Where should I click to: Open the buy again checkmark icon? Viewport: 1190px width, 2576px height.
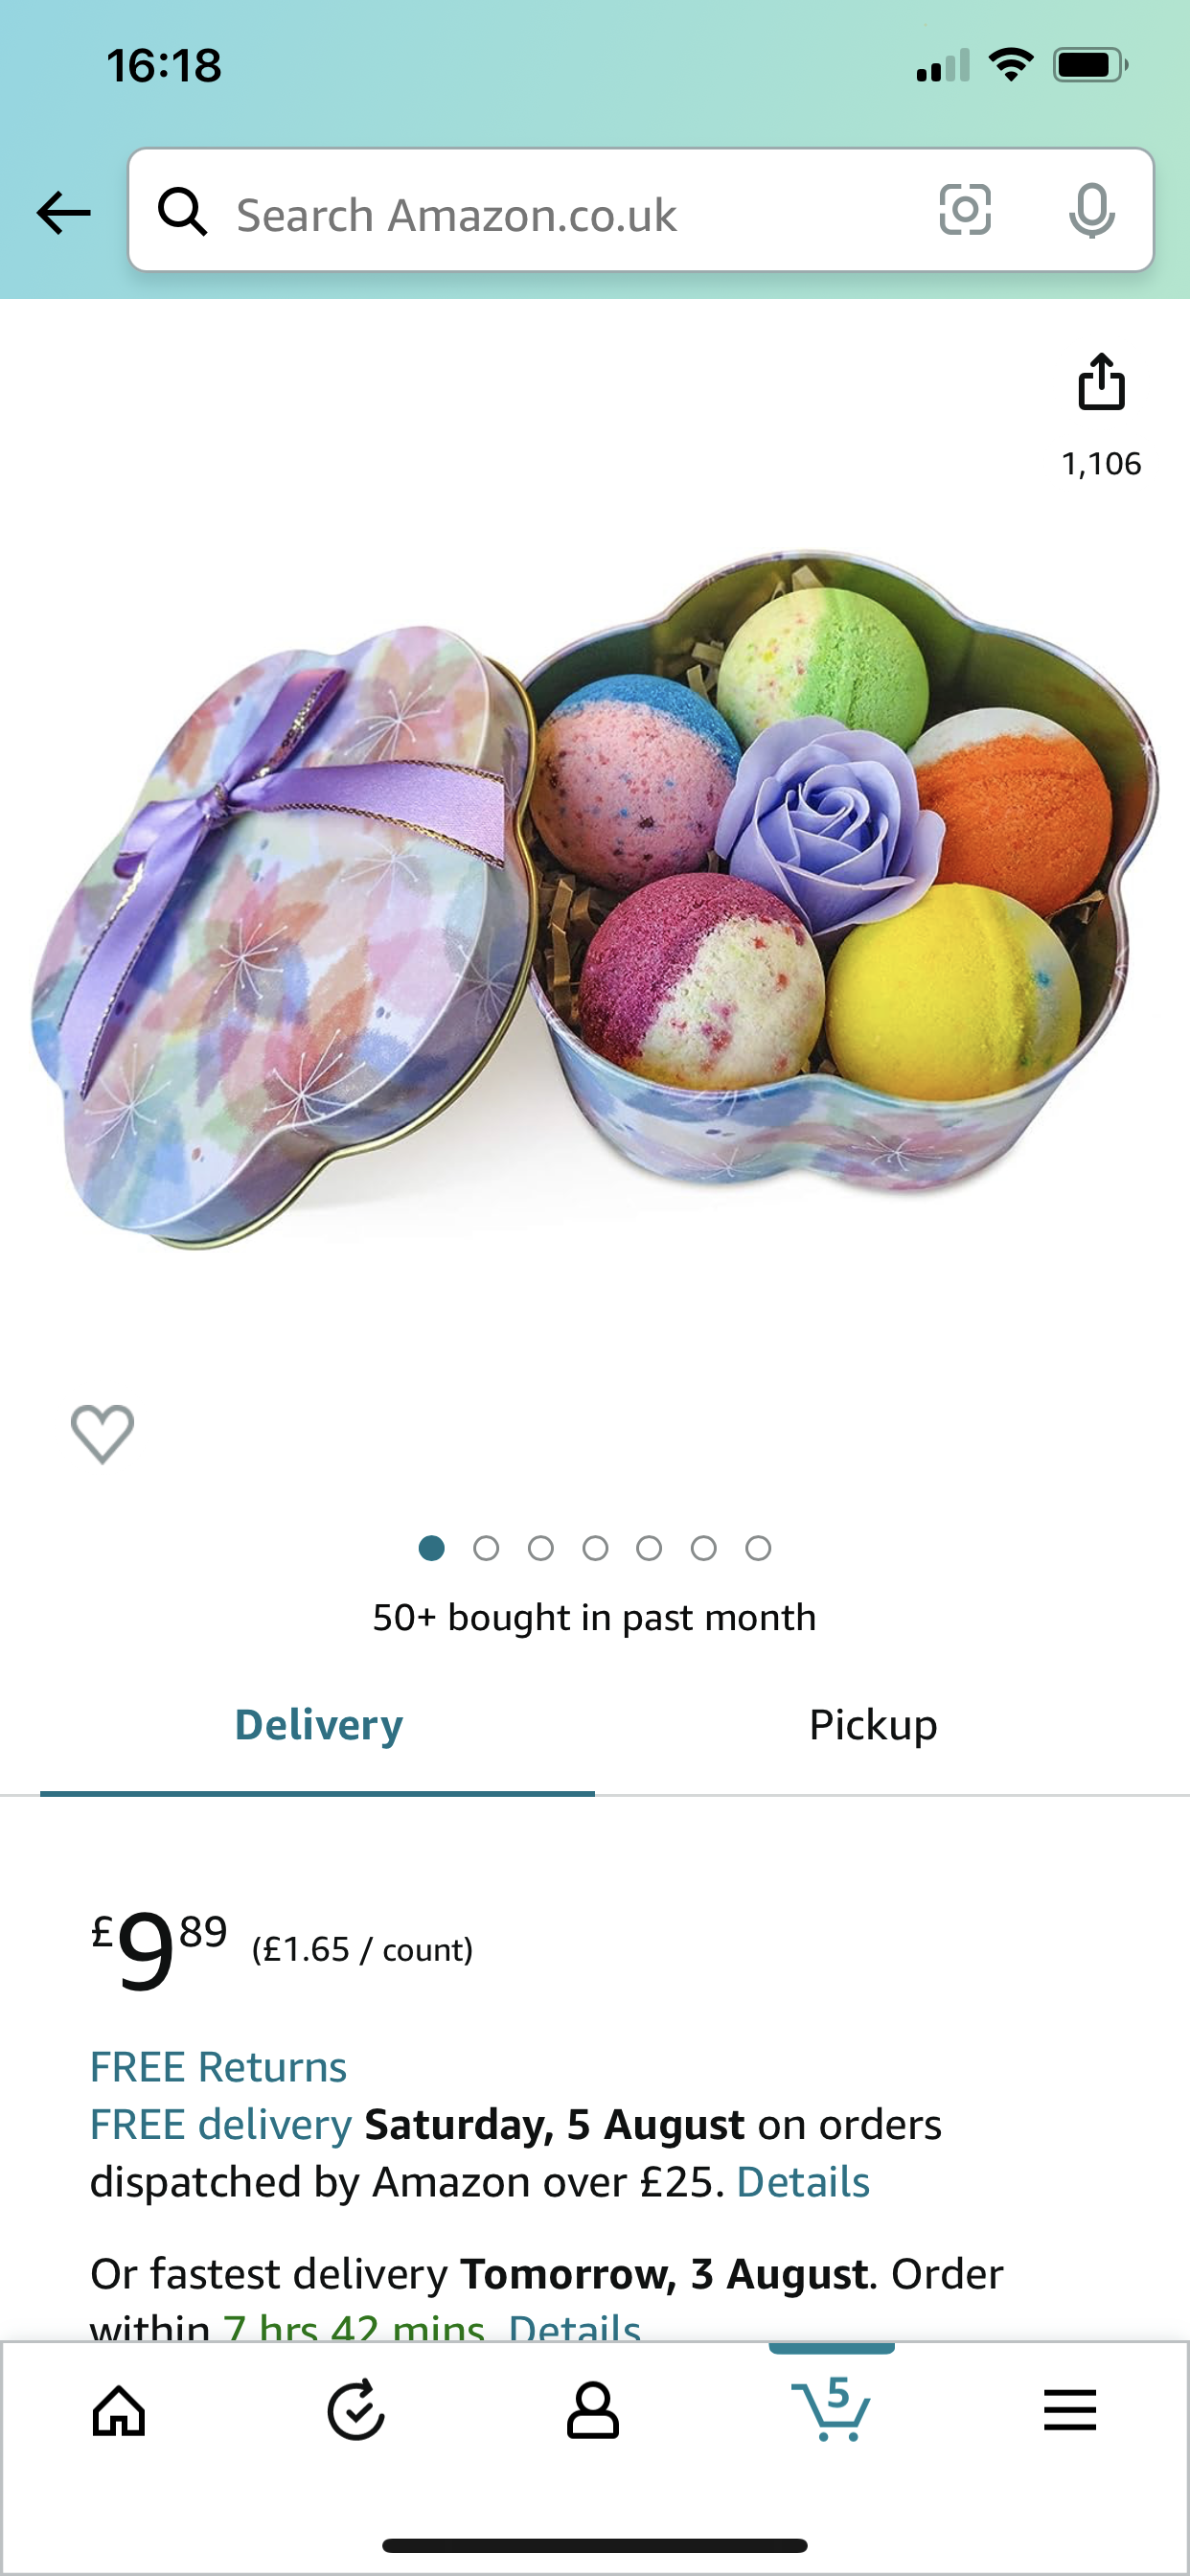356,2410
